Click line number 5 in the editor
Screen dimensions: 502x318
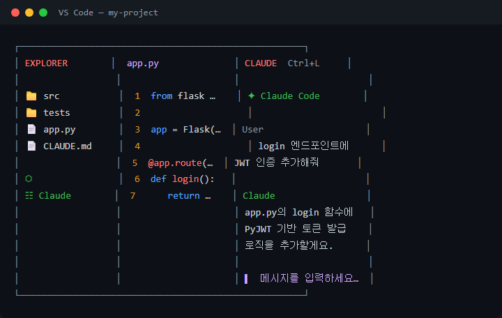(135, 162)
